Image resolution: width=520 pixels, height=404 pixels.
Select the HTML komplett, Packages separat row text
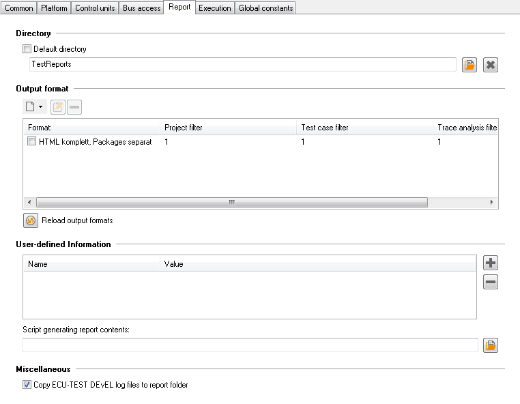coord(95,142)
